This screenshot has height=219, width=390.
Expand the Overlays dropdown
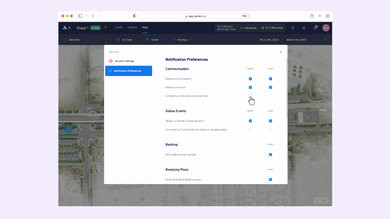pyautogui.click(x=182, y=40)
